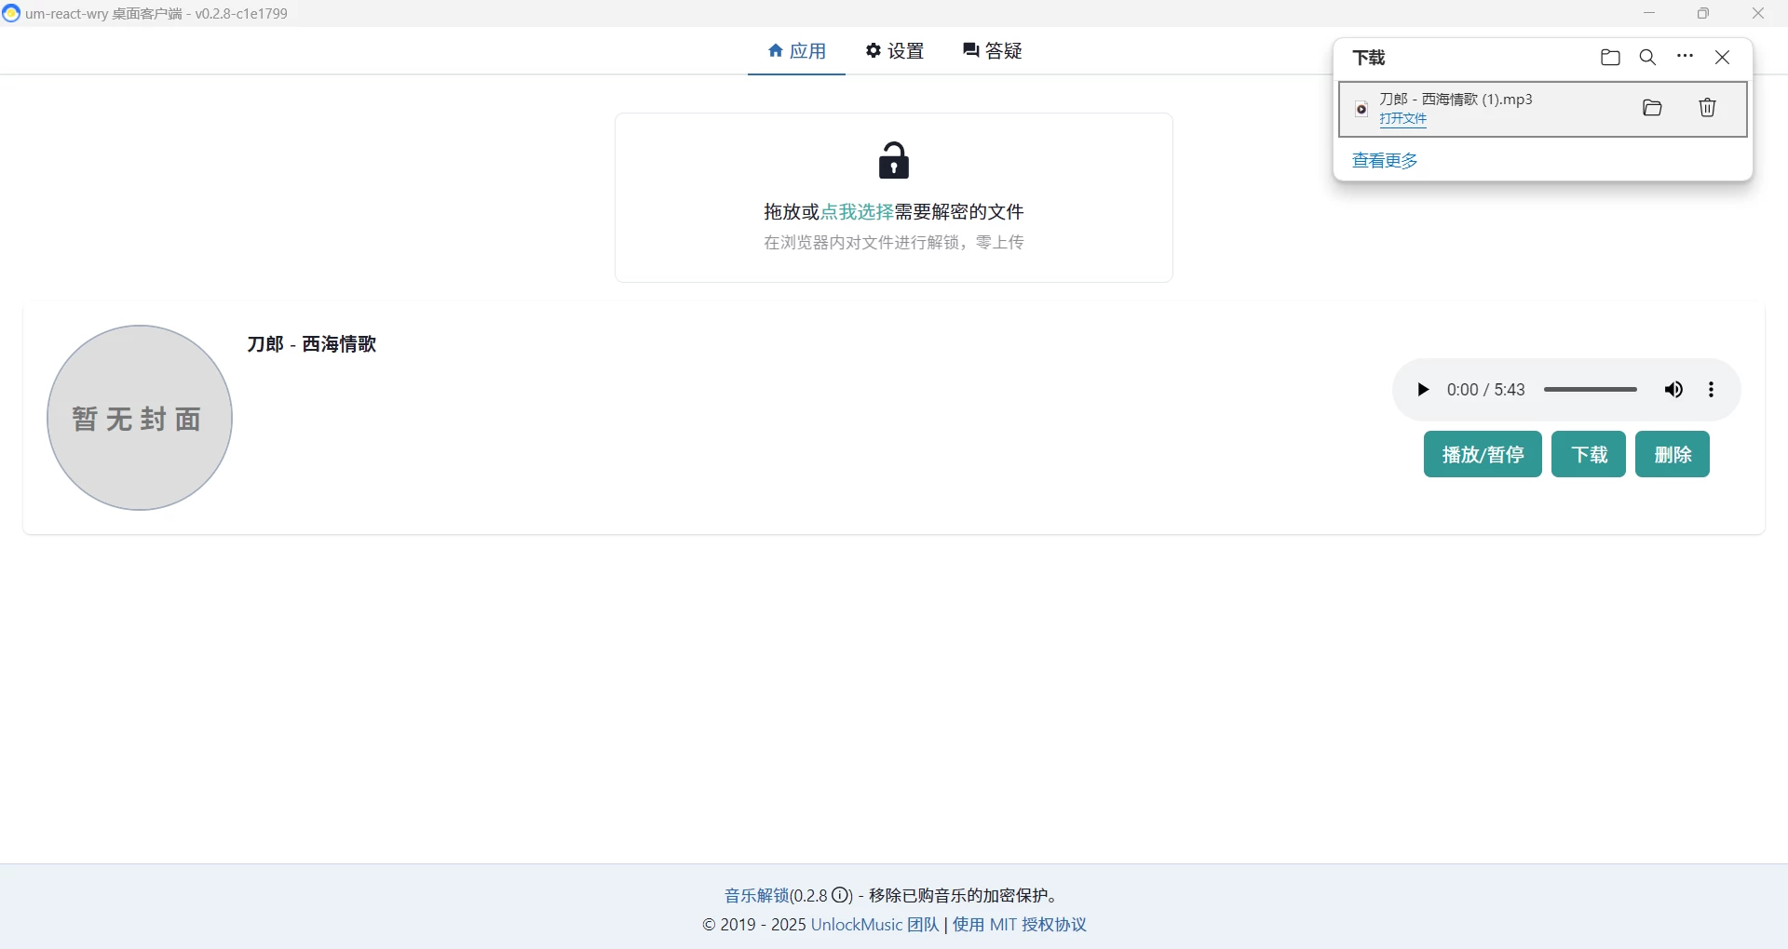Open the audio player three-dot menu
This screenshot has width=1788, height=949.
(1712, 390)
